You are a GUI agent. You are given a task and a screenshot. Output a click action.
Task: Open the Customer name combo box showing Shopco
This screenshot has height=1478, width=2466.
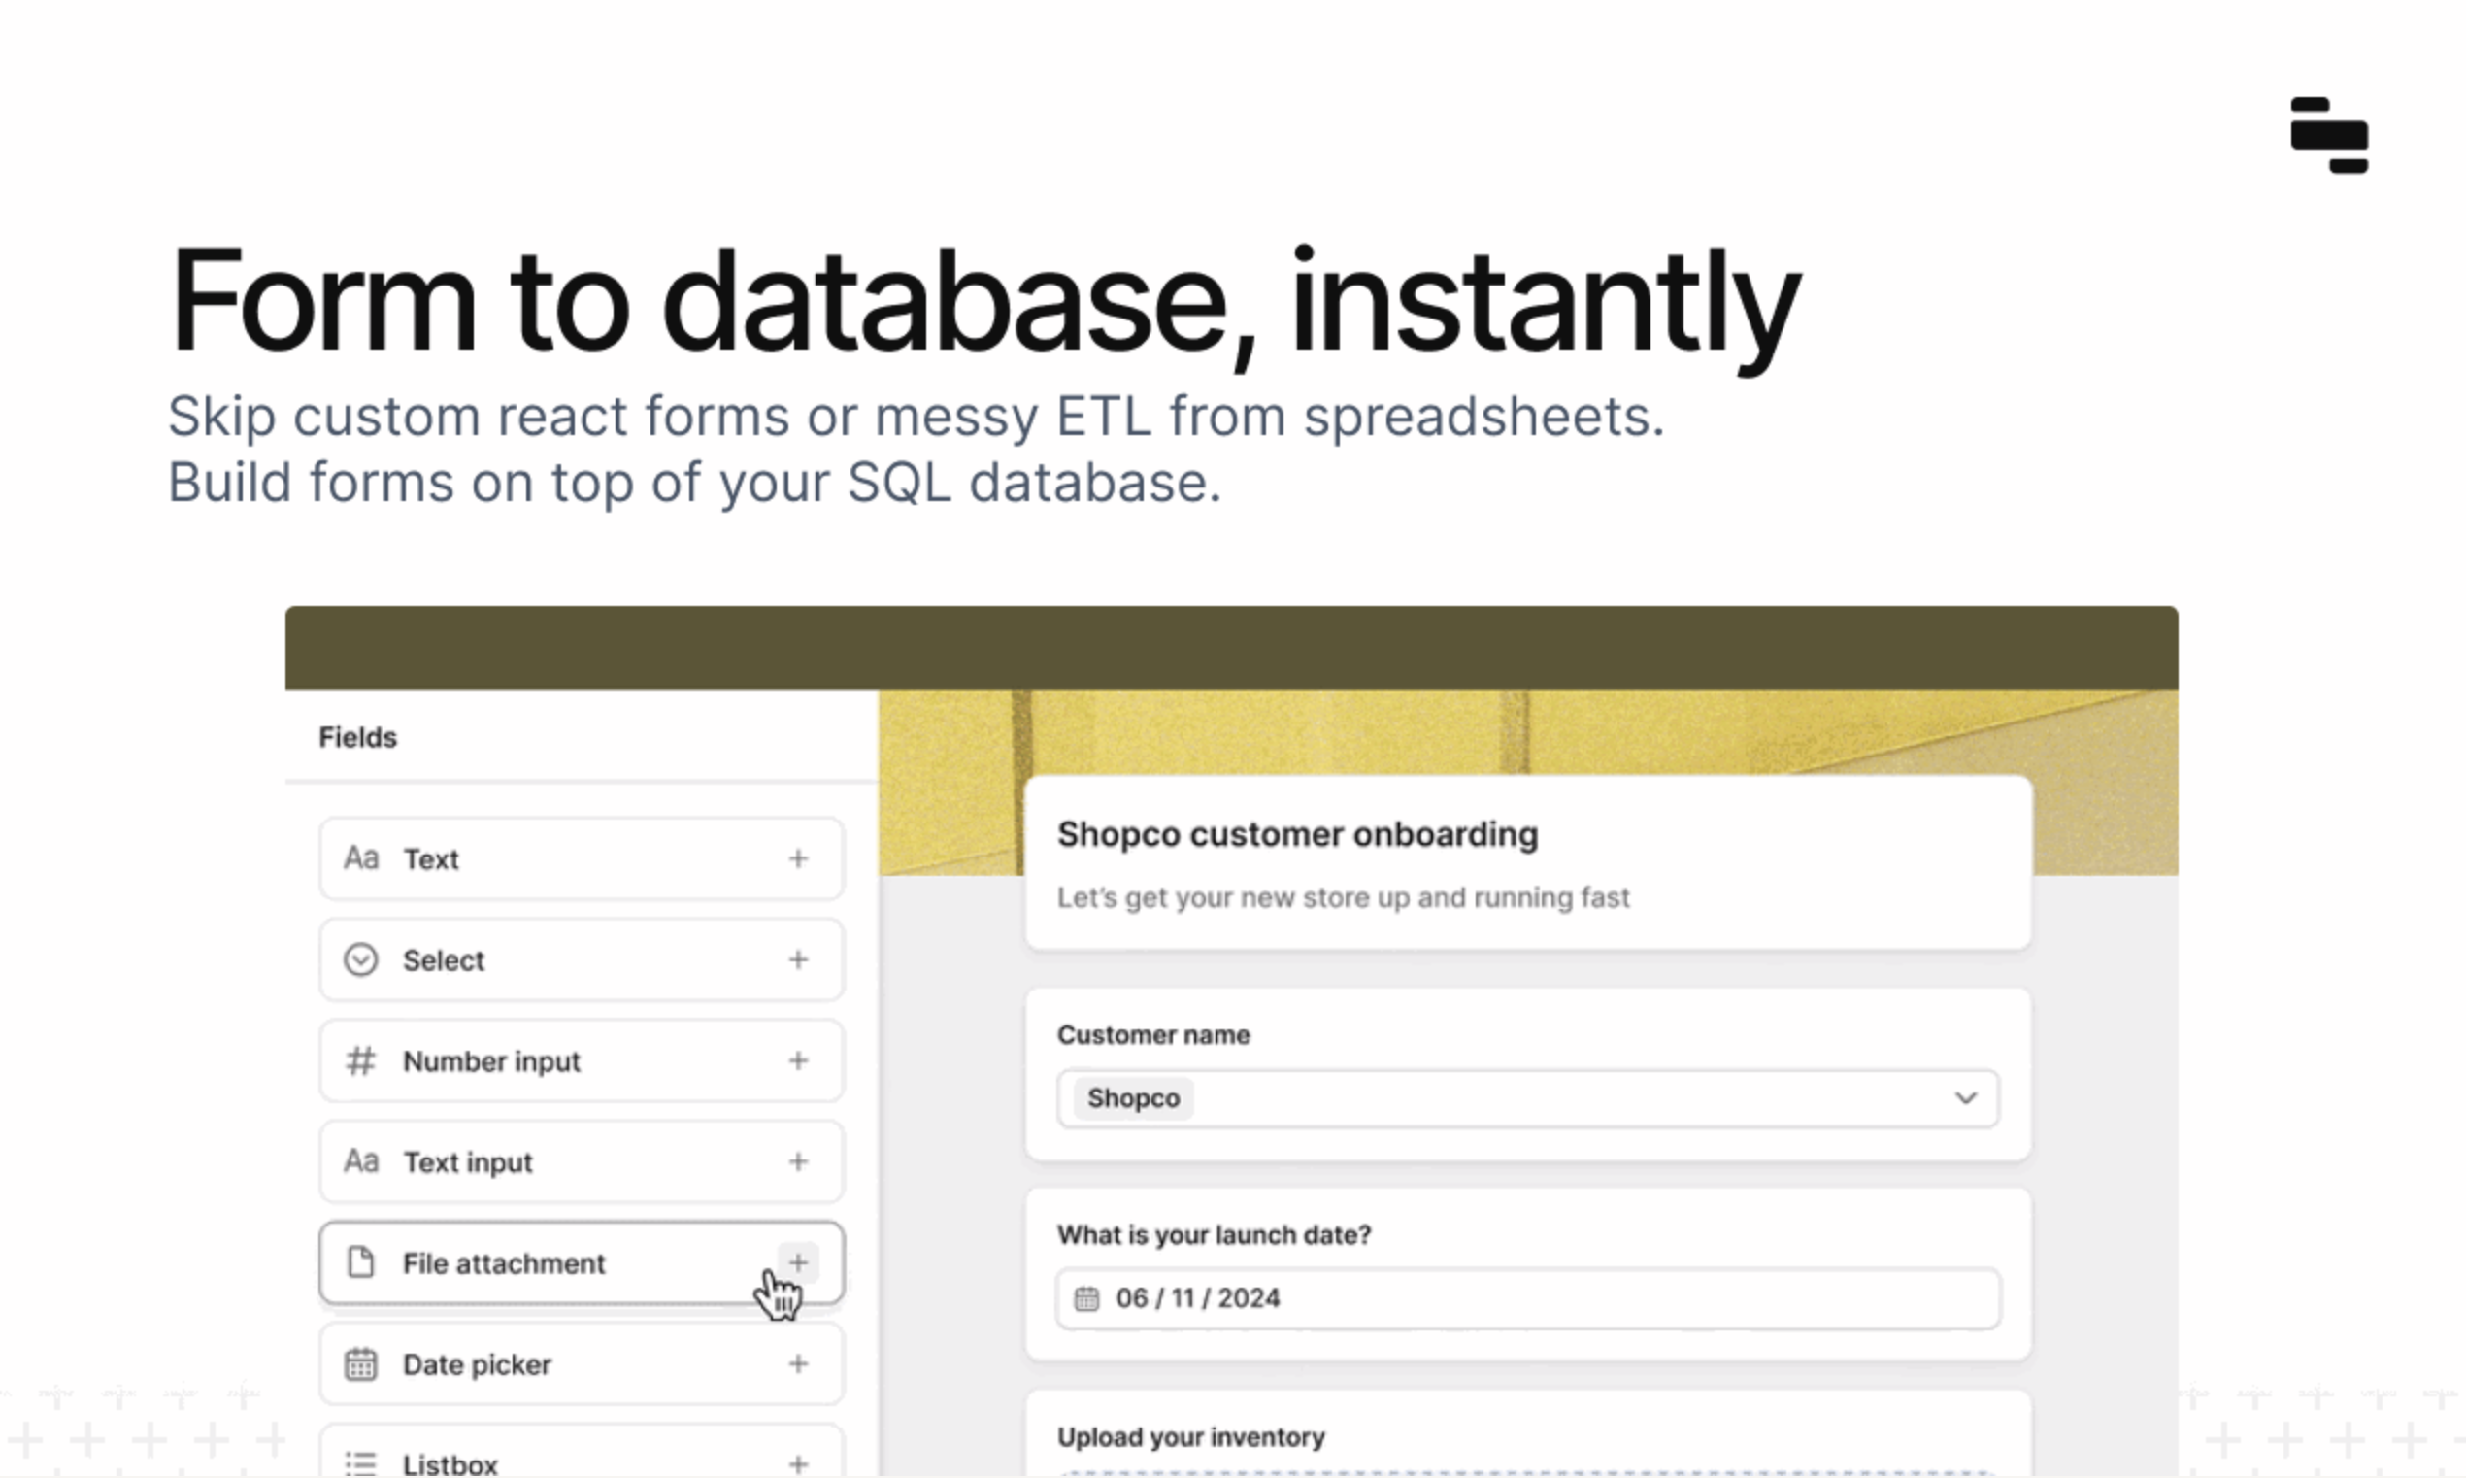click(1527, 1098)
